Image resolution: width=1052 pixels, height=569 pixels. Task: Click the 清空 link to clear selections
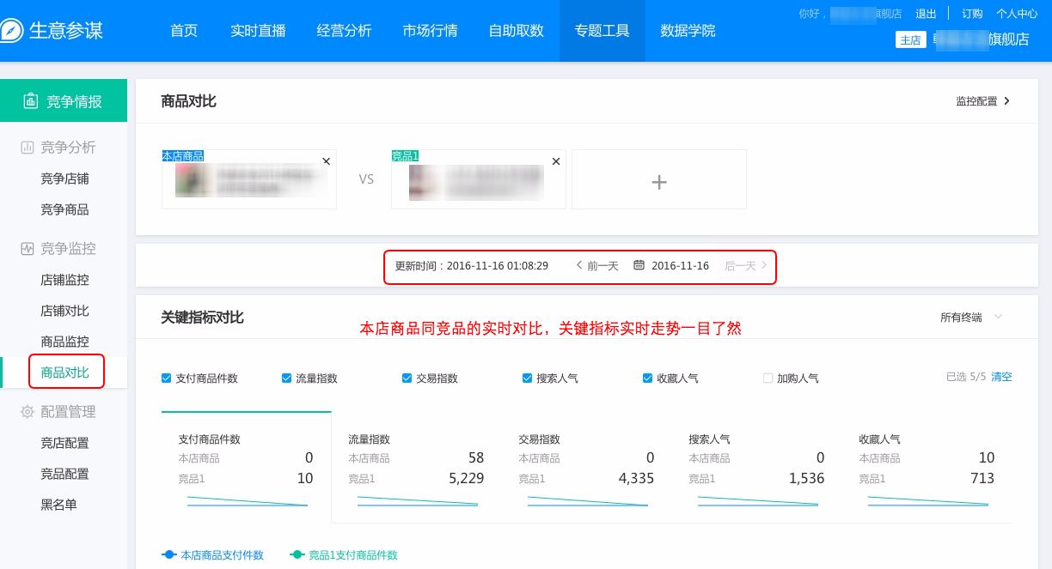coord(1001,377)
